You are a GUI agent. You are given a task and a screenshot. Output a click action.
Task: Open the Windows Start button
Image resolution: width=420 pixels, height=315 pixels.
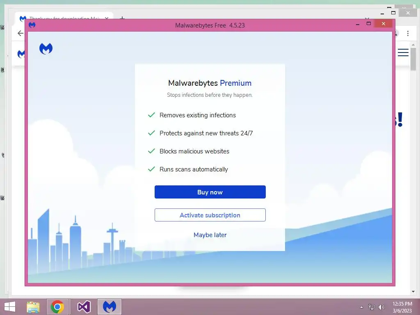(10, 307)
